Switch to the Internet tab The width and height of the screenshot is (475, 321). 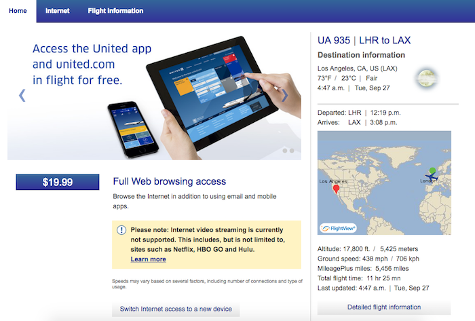(x=57, y=11)
